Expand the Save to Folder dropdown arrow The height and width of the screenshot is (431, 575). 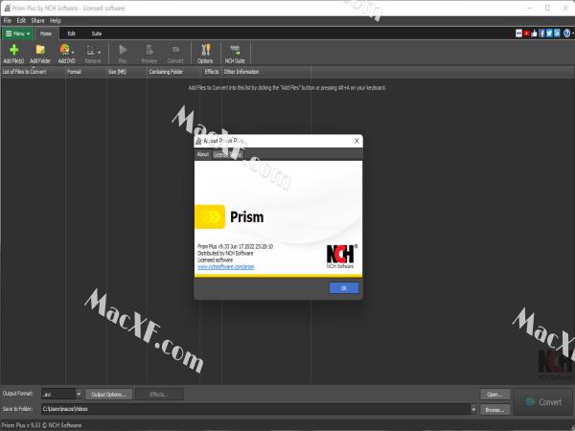(473, 409)
